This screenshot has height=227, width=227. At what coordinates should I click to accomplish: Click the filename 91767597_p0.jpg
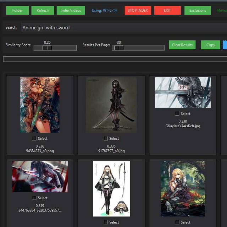[111, 151]
